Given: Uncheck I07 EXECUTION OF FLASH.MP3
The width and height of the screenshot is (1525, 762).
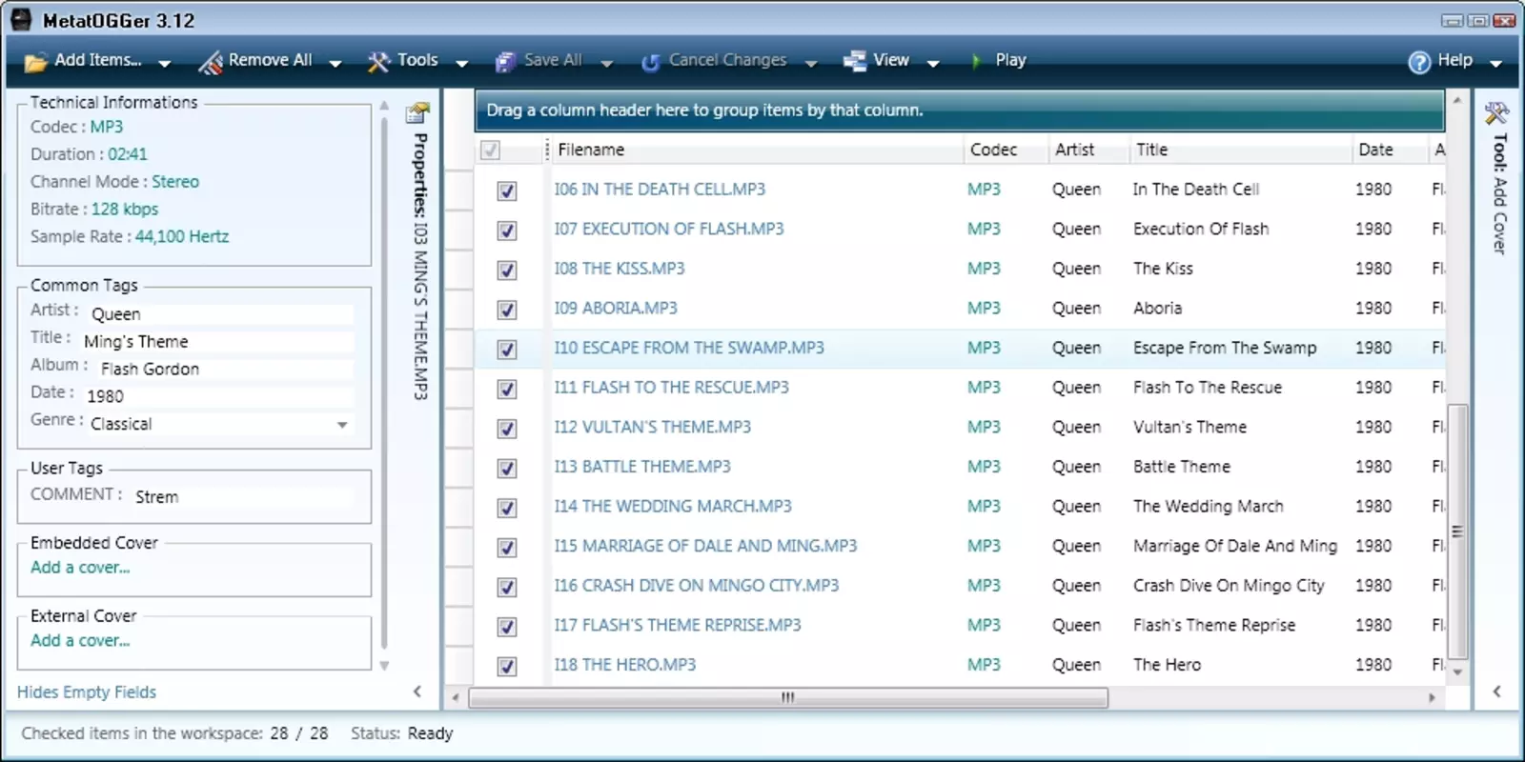Looking at the screenshot, I should pos(507,231).
